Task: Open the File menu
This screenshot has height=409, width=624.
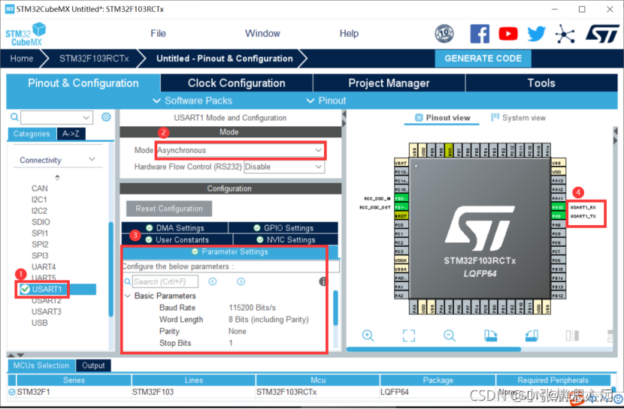Action: click(x=158, y=34)
